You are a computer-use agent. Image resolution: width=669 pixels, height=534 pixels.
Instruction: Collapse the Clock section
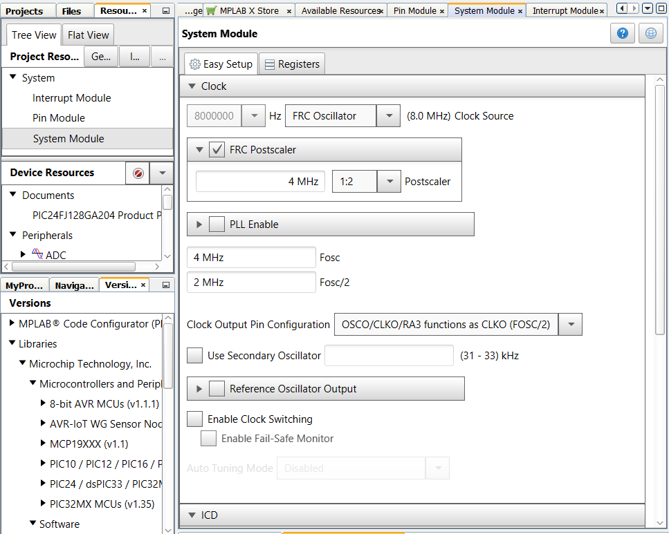coord(192,86)
